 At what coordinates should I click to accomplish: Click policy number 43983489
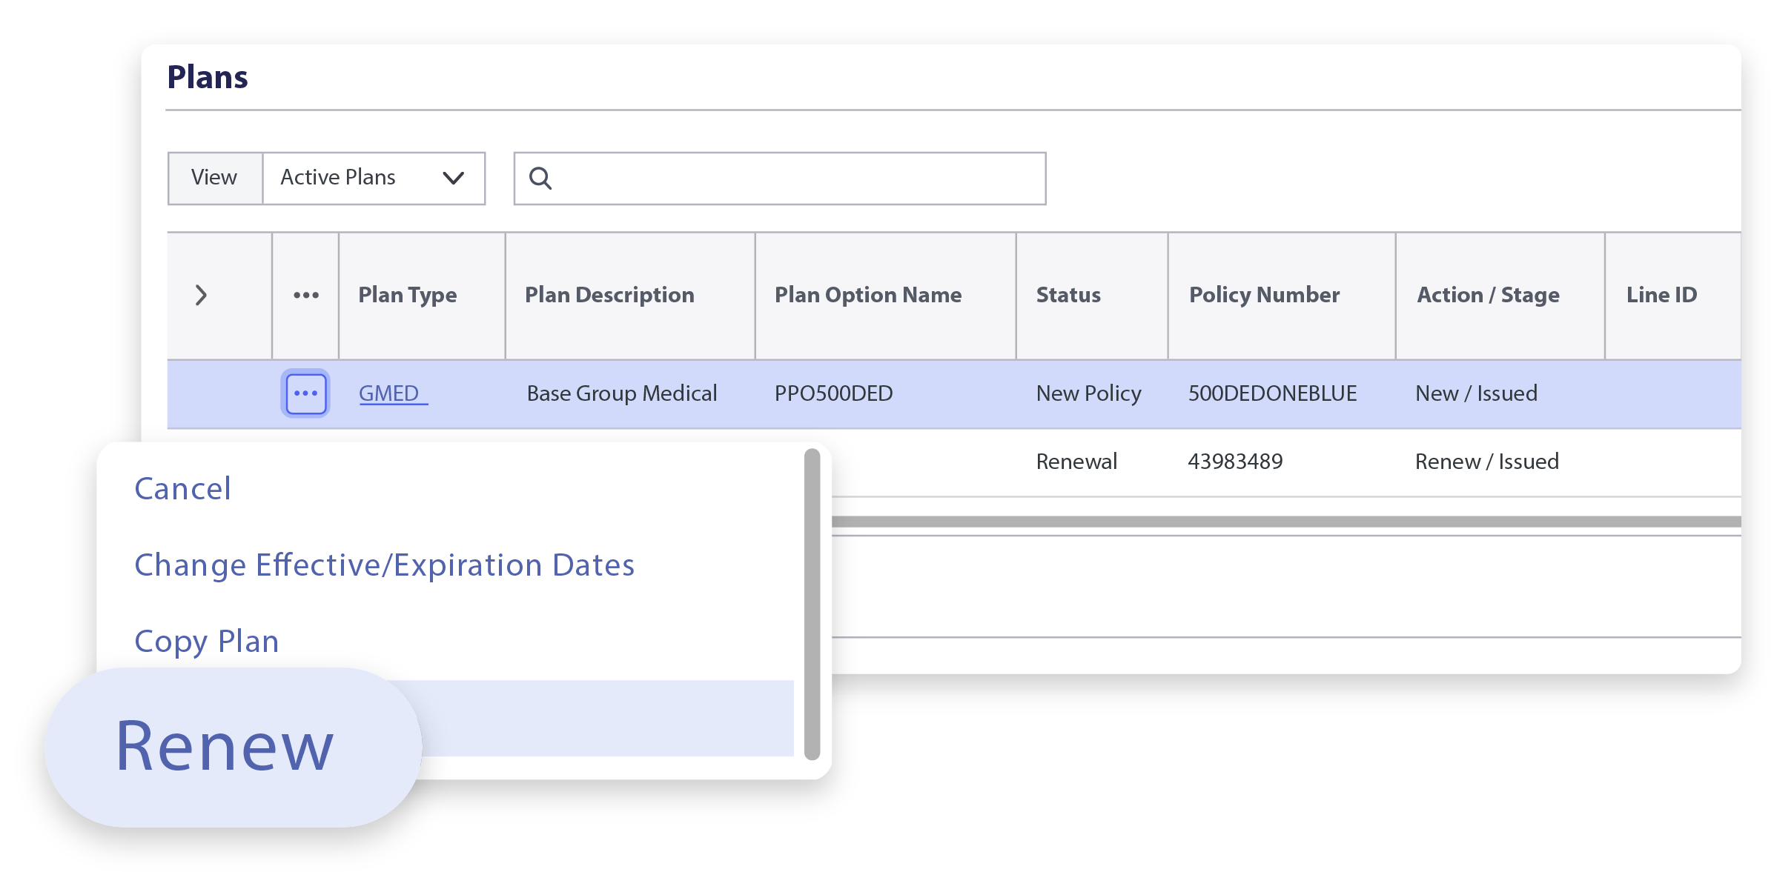[1235, 462]
